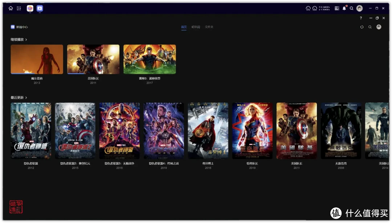Open the task manager list icon
The height and width of the screenshot is (223, 392).
tap(337, 8)
